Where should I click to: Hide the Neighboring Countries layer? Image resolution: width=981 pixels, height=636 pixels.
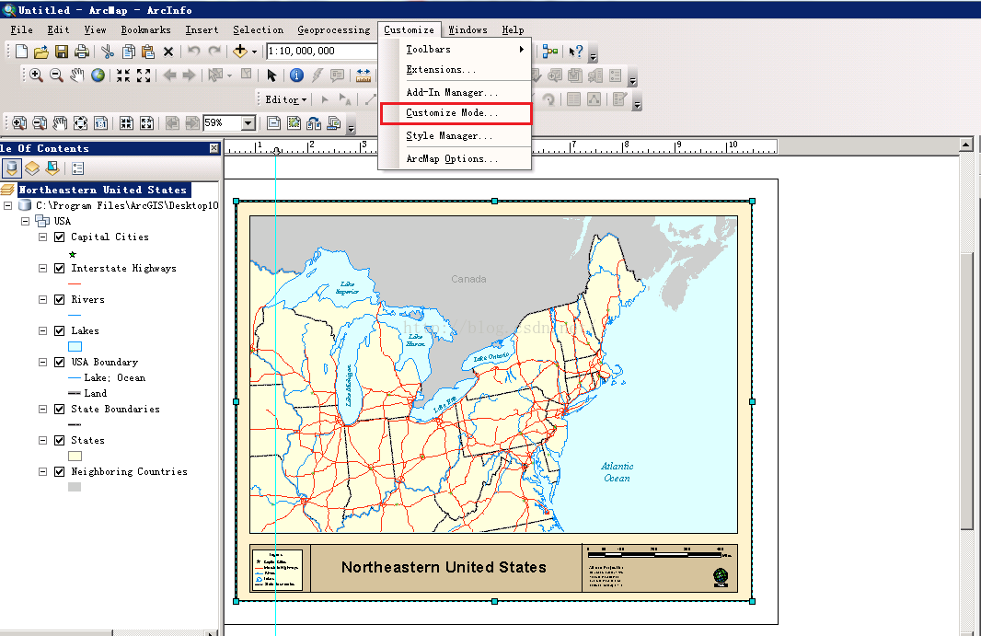click(x=59, y=472)
